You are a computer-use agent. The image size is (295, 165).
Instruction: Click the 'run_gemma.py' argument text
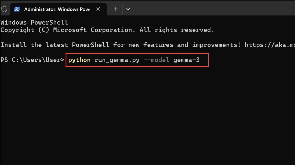click(x=117, y=60)
